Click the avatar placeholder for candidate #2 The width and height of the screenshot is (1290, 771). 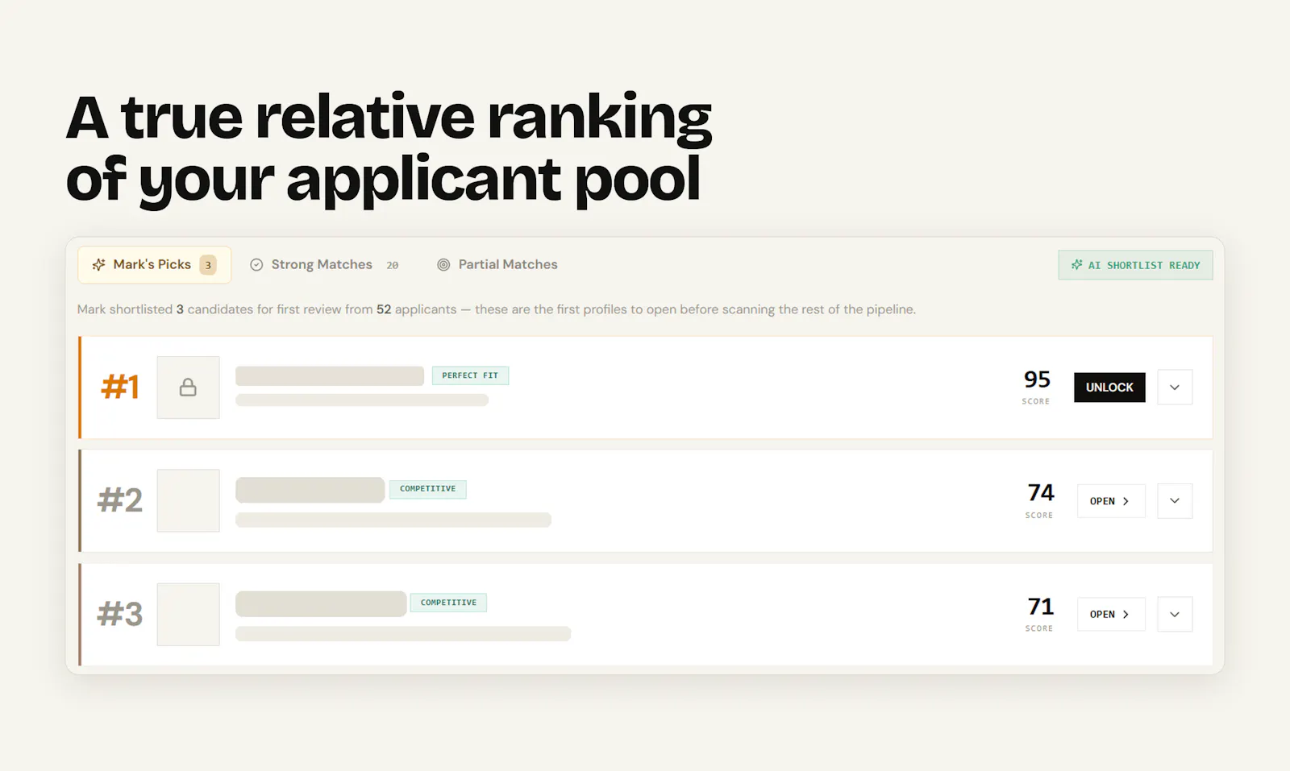188,501
